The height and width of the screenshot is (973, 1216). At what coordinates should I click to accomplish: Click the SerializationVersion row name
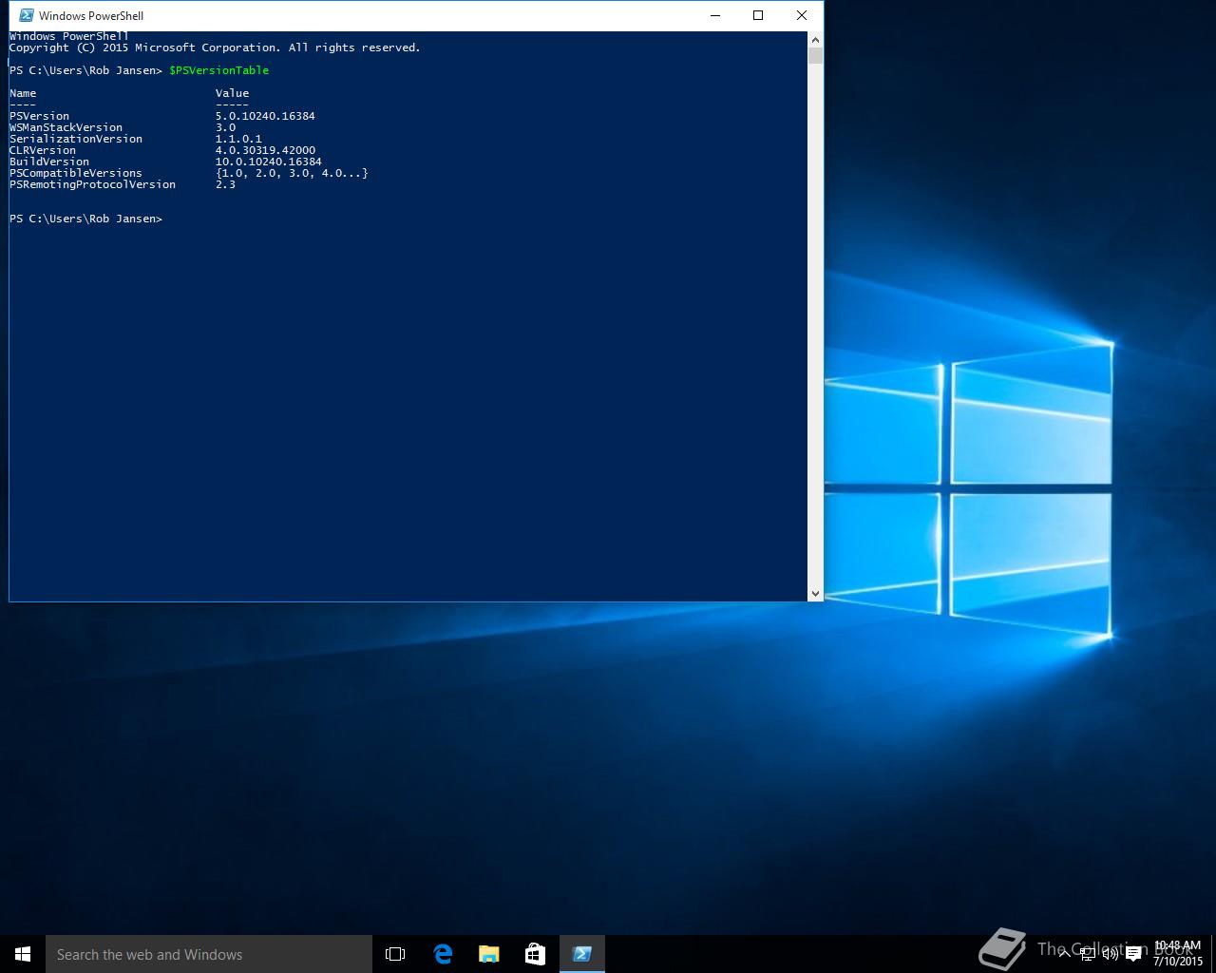coord(76,139)
